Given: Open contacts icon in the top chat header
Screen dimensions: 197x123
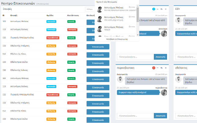Looking at the screenshot, I should coord(162,9).
